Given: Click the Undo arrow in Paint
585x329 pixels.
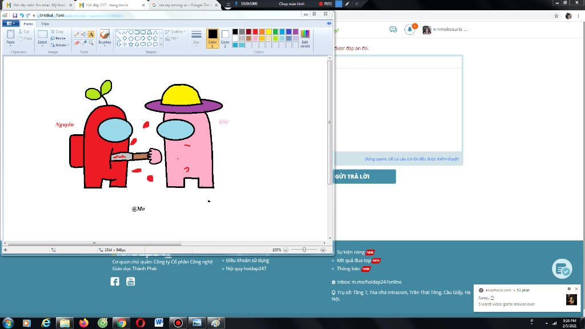Looking at the screenshot, I should click(x=22, y=15).
